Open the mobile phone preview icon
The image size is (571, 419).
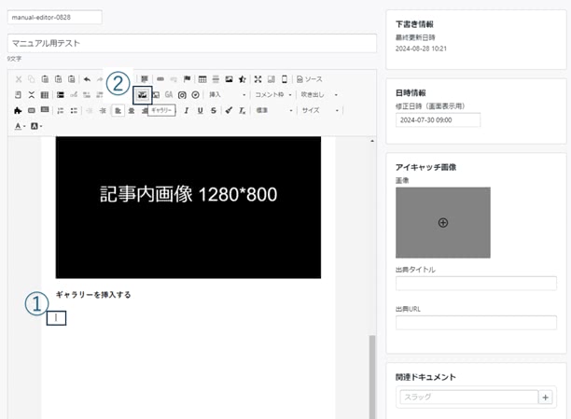coord(285,79)
